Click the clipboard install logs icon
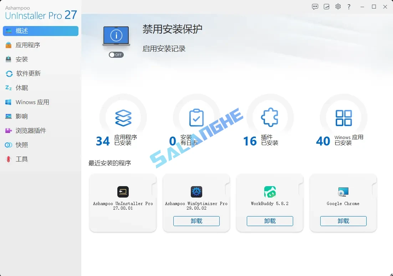The image size is (393, 276). pos(196,118)
